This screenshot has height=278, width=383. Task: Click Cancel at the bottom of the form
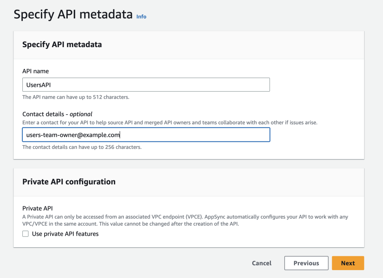(x=261, y=263)
